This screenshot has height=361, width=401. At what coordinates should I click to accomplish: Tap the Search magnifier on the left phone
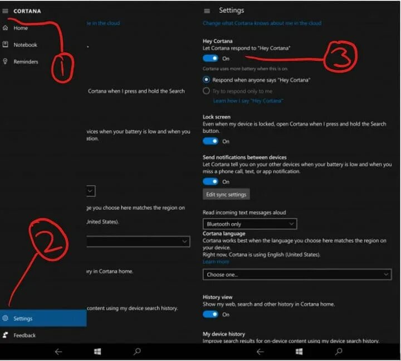point(137,352)
